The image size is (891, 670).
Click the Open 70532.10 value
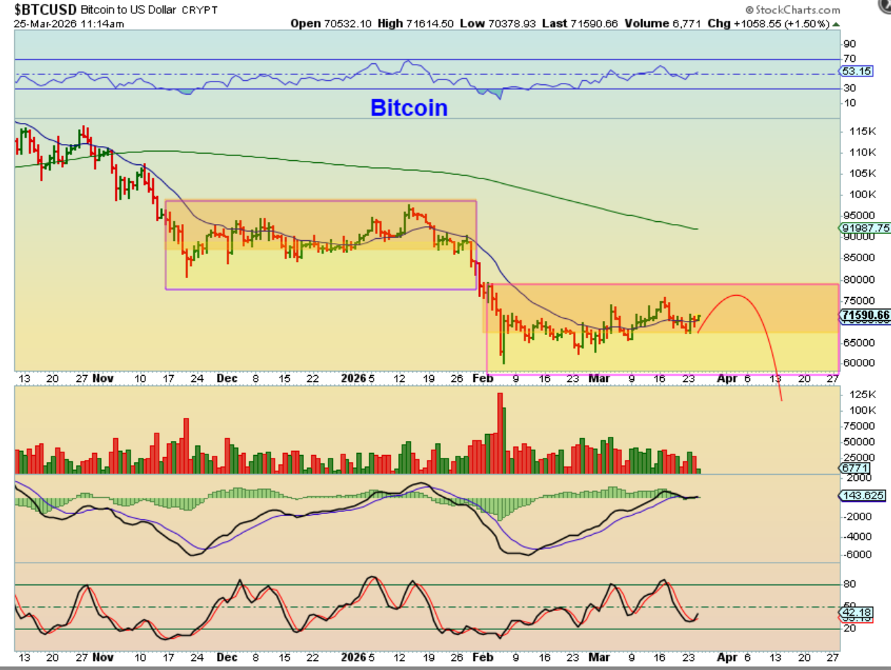tap(331, 23)
